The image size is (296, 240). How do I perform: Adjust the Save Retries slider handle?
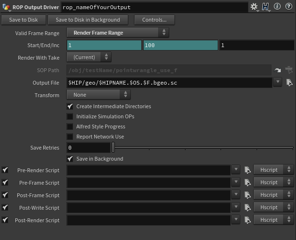click(113, 147)
